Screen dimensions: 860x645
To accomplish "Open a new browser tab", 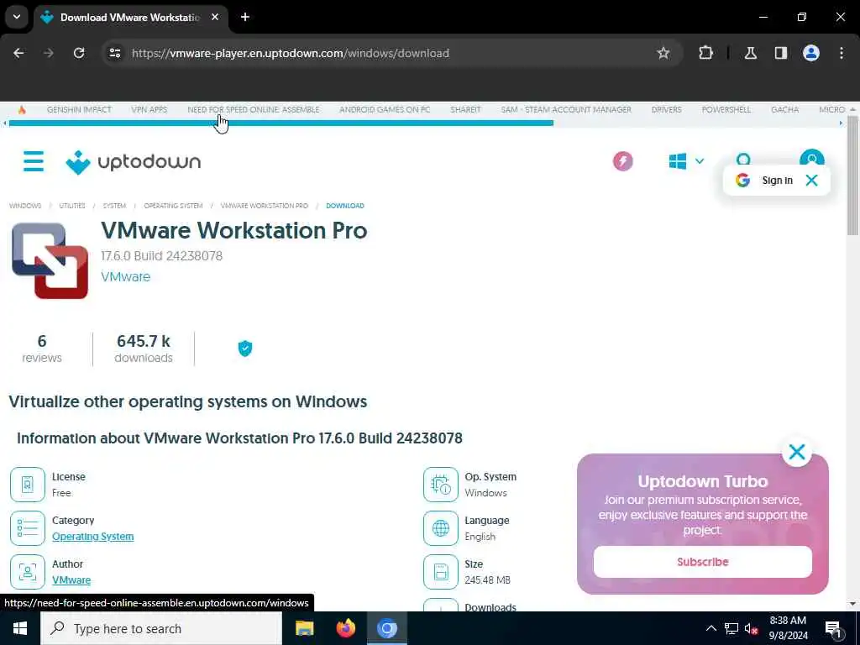I will pyautogui.click(x=245, y=17).
